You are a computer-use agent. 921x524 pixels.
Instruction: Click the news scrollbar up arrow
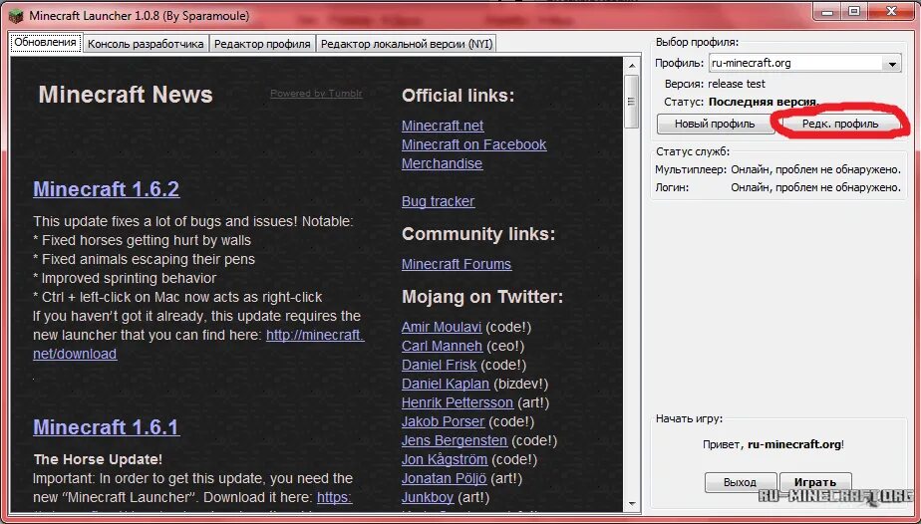(632, 65)
